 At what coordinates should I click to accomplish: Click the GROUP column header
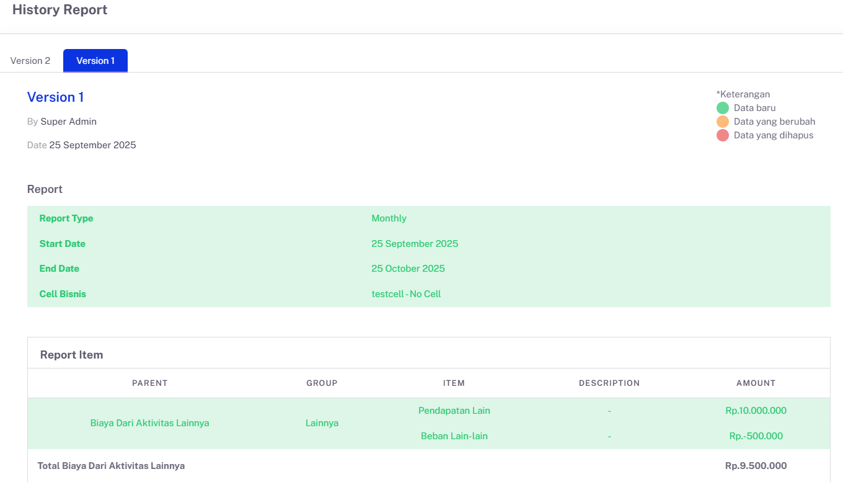[322, 383]
